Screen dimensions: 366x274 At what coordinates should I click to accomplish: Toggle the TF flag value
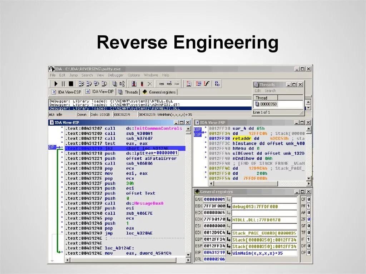point(308,233)
